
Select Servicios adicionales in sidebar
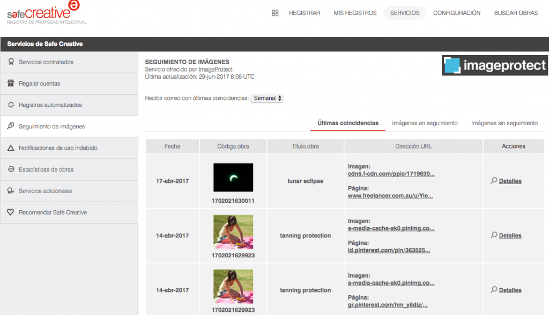pyautogui.click(x=45, y=191)
